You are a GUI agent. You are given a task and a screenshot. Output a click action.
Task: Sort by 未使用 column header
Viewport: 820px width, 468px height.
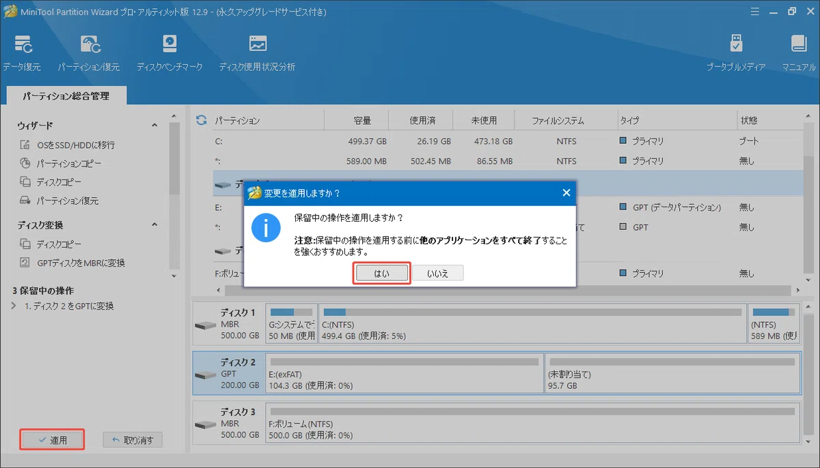[484, 121]
